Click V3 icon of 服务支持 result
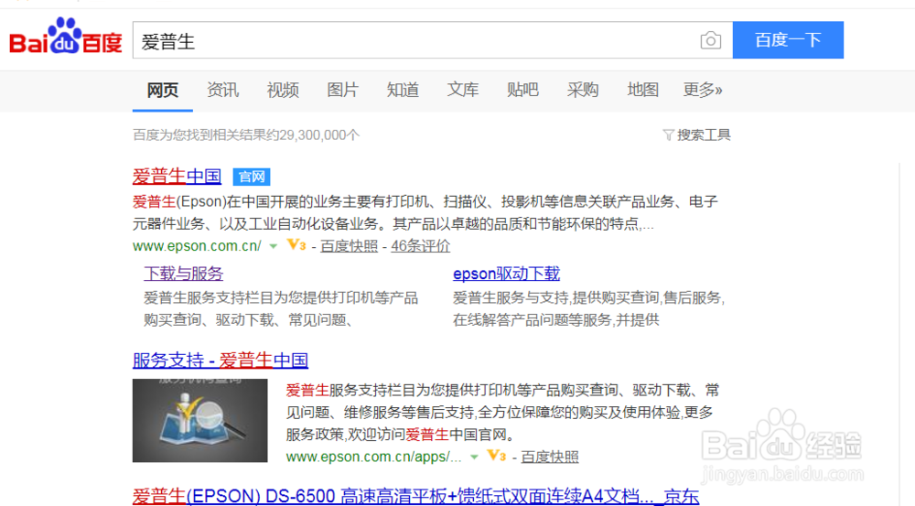 coord(497,456)
